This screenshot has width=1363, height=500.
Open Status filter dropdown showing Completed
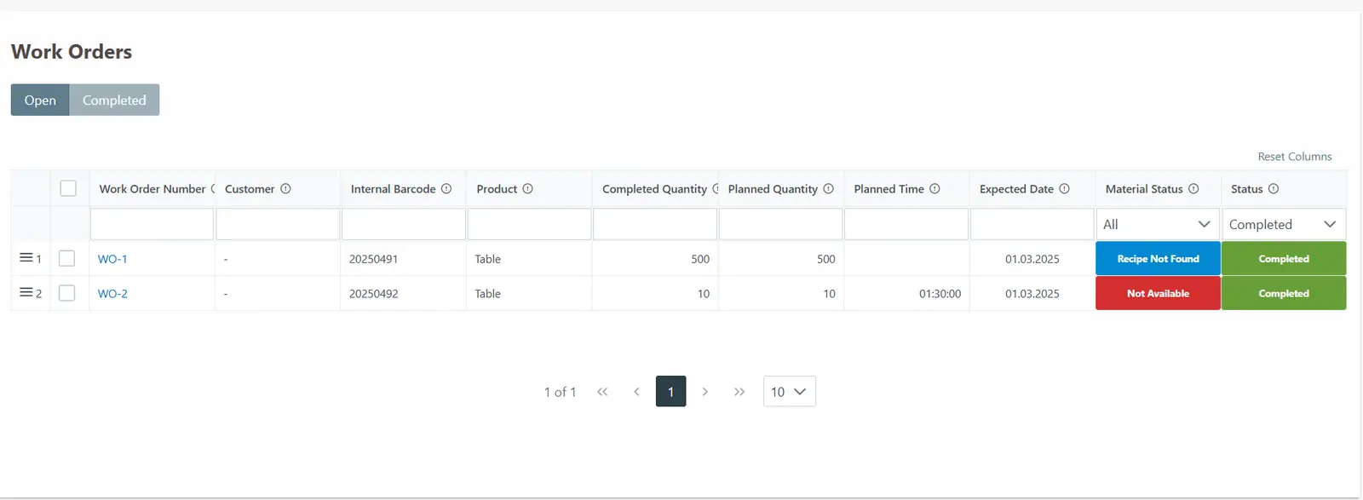(x=1284, y=224)
